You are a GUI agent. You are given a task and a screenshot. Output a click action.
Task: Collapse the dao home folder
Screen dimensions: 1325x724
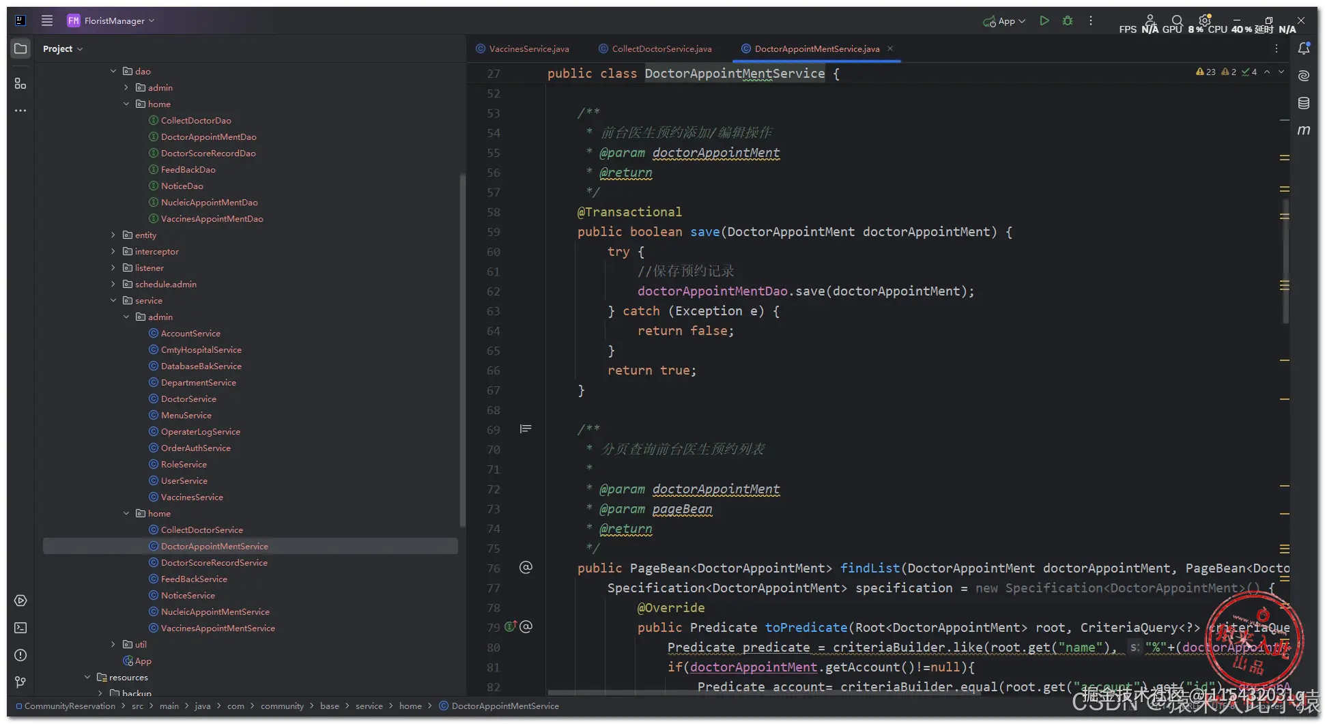click(x=126, y=104)
